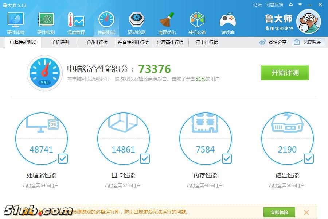Toggle the 磁盘性能 test checkbox

point(309,158)
